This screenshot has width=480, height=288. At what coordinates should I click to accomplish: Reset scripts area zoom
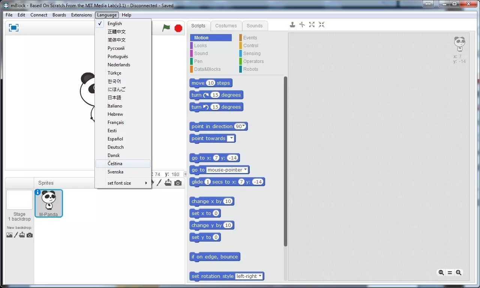point(450,273)
